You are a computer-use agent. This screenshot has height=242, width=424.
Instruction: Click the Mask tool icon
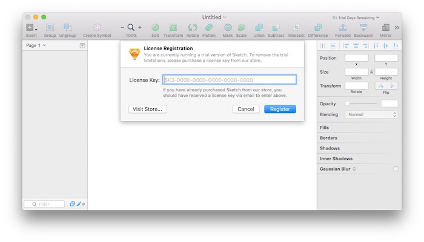(x=228, y=27)
